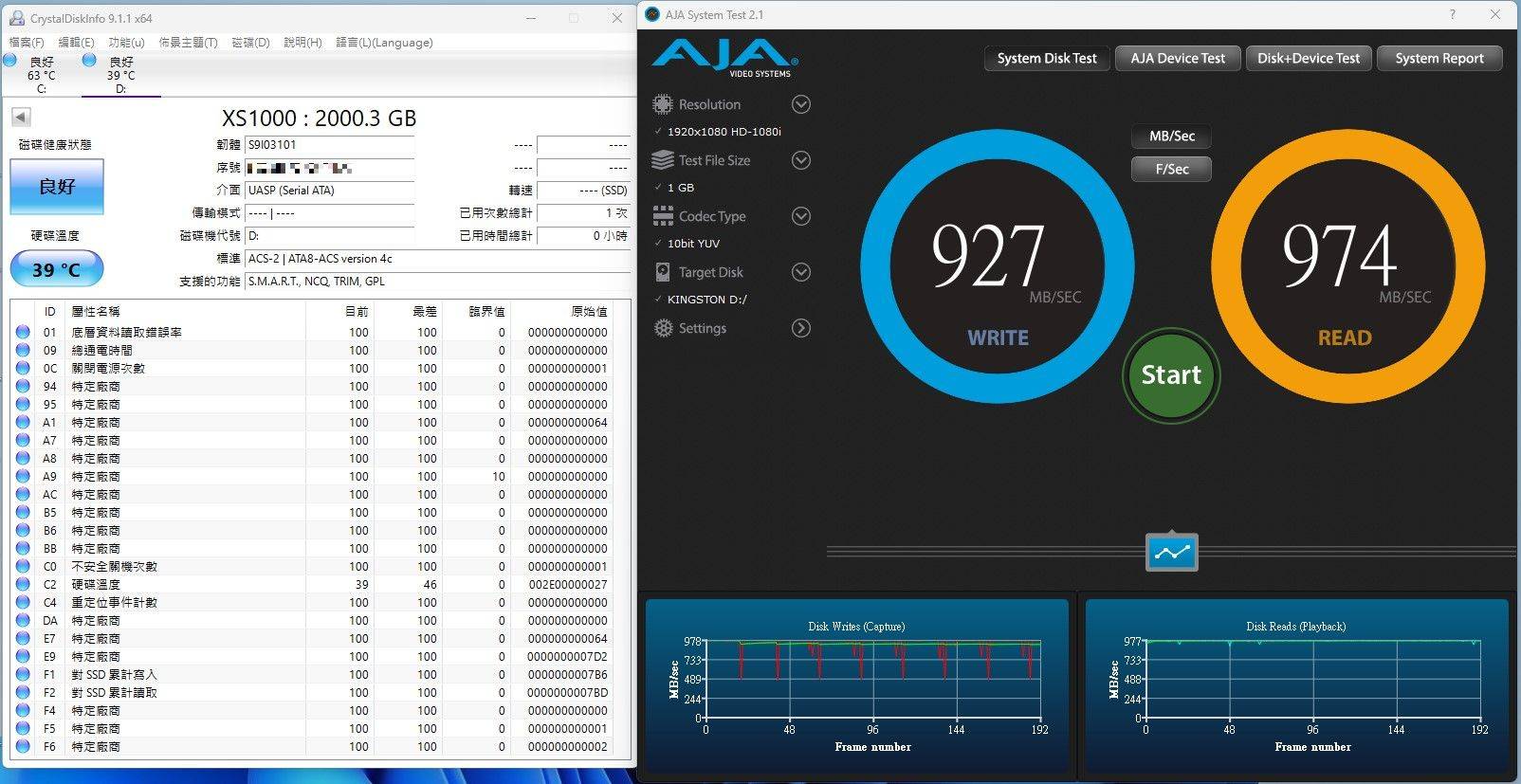Open the 語言(L)(Language) menu
Screen dimensions: 1521x784
coord(384,43)
